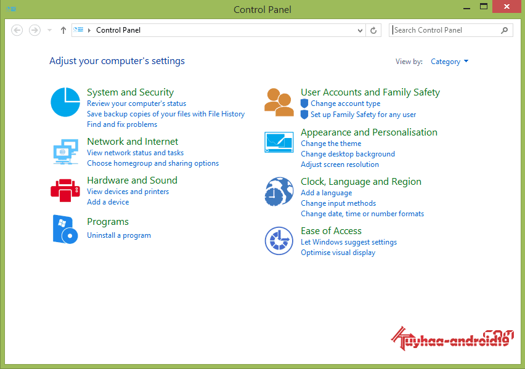Open the System and Security heading
Screen dimensions: 525x369
130,92
